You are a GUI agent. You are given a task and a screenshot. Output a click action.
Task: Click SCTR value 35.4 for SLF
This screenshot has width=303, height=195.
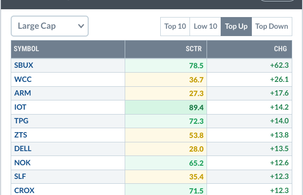click(196, 177)
